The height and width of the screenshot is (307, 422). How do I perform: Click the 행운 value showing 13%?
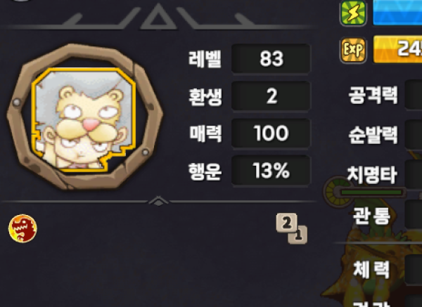(271, 171)
